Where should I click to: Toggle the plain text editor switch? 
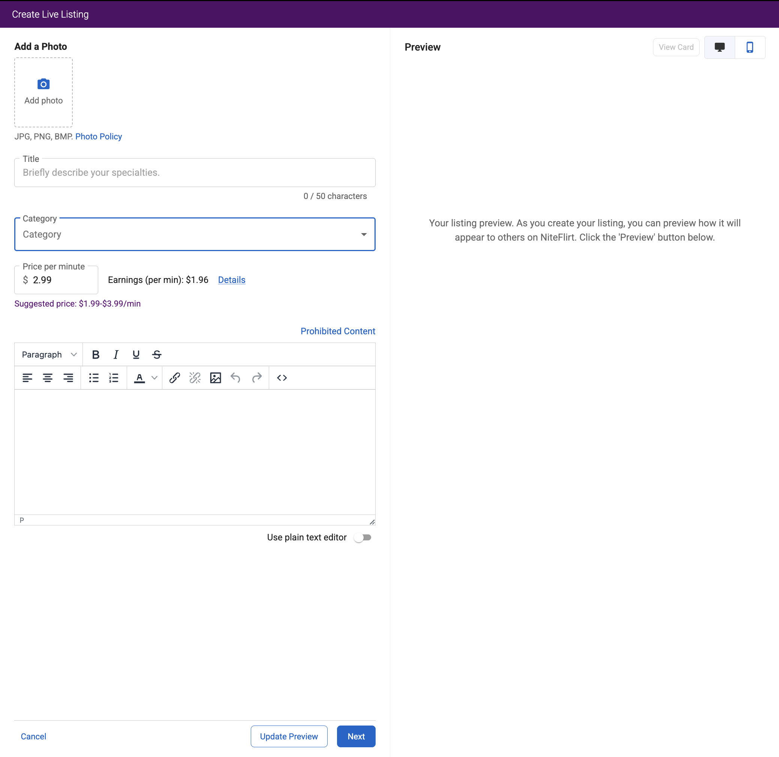click(363, 537)
